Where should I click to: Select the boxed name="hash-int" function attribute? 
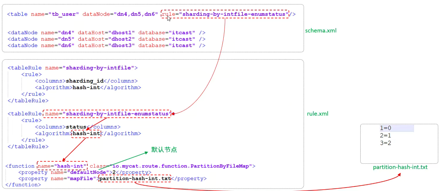[x=62, y=166]
